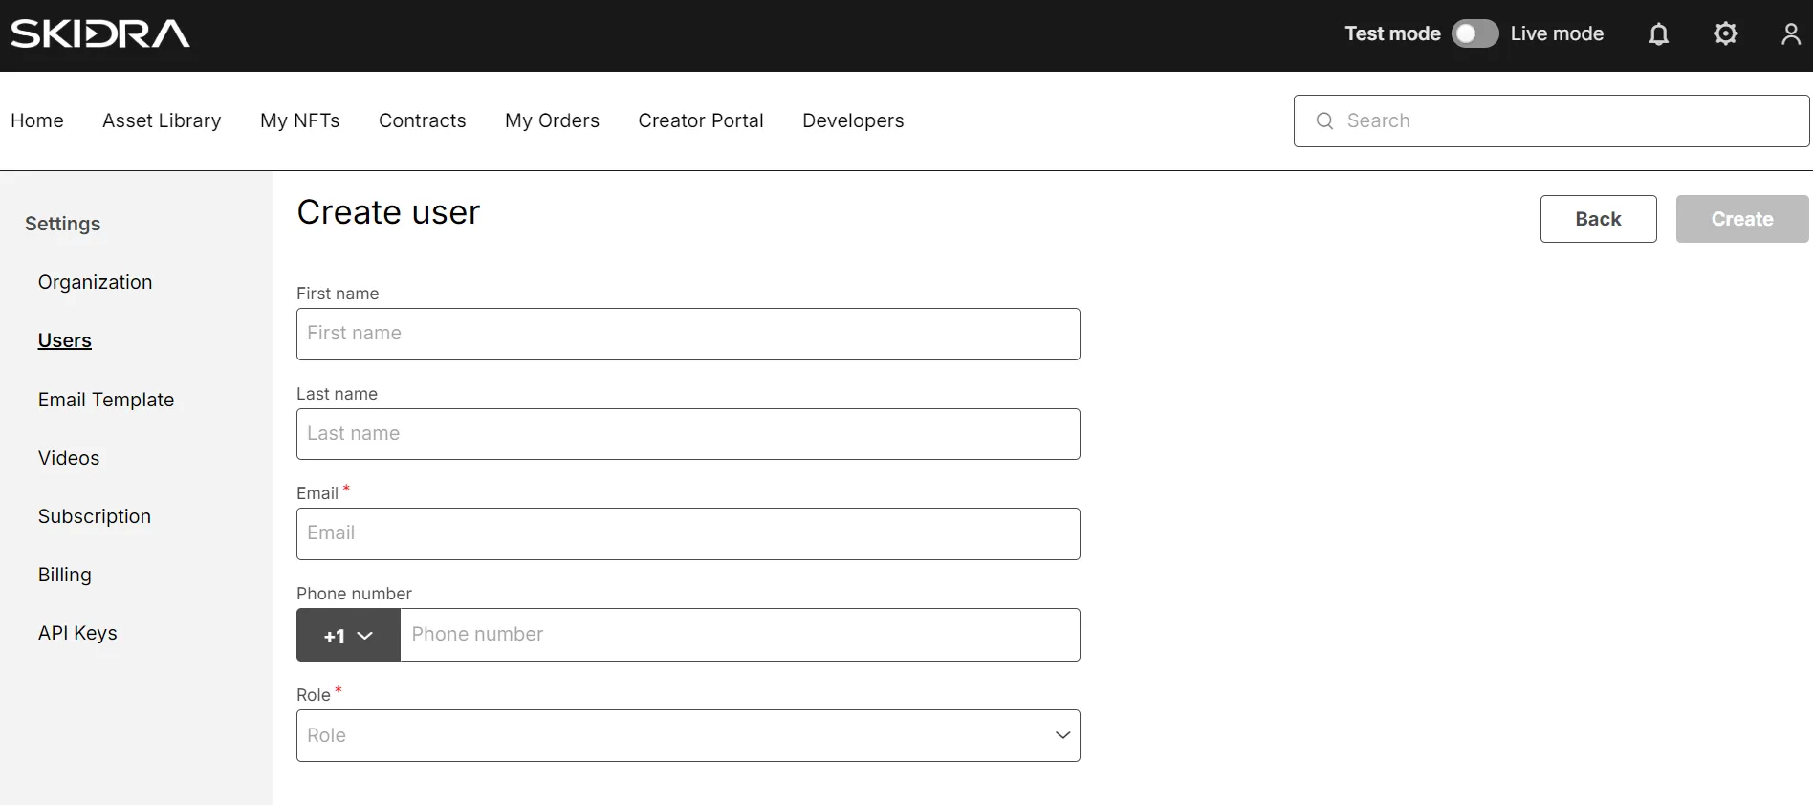Open the My Orders tab
This screenshot has width=1813, height=805.
pyautogui.click(x=552, y=120)
